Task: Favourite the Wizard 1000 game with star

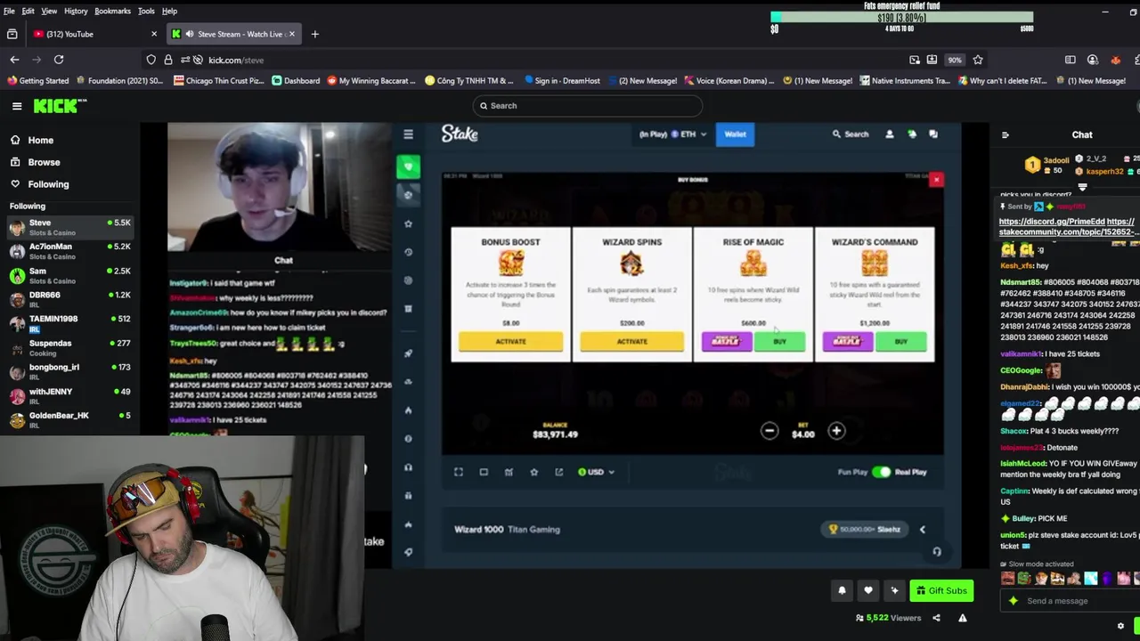Action: [533, 472]
